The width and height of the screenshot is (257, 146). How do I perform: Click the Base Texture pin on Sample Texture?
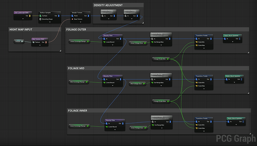[x=72, y=19]
